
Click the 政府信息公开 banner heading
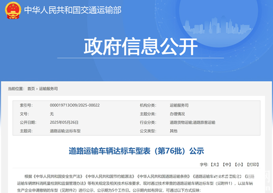[140, 46]
